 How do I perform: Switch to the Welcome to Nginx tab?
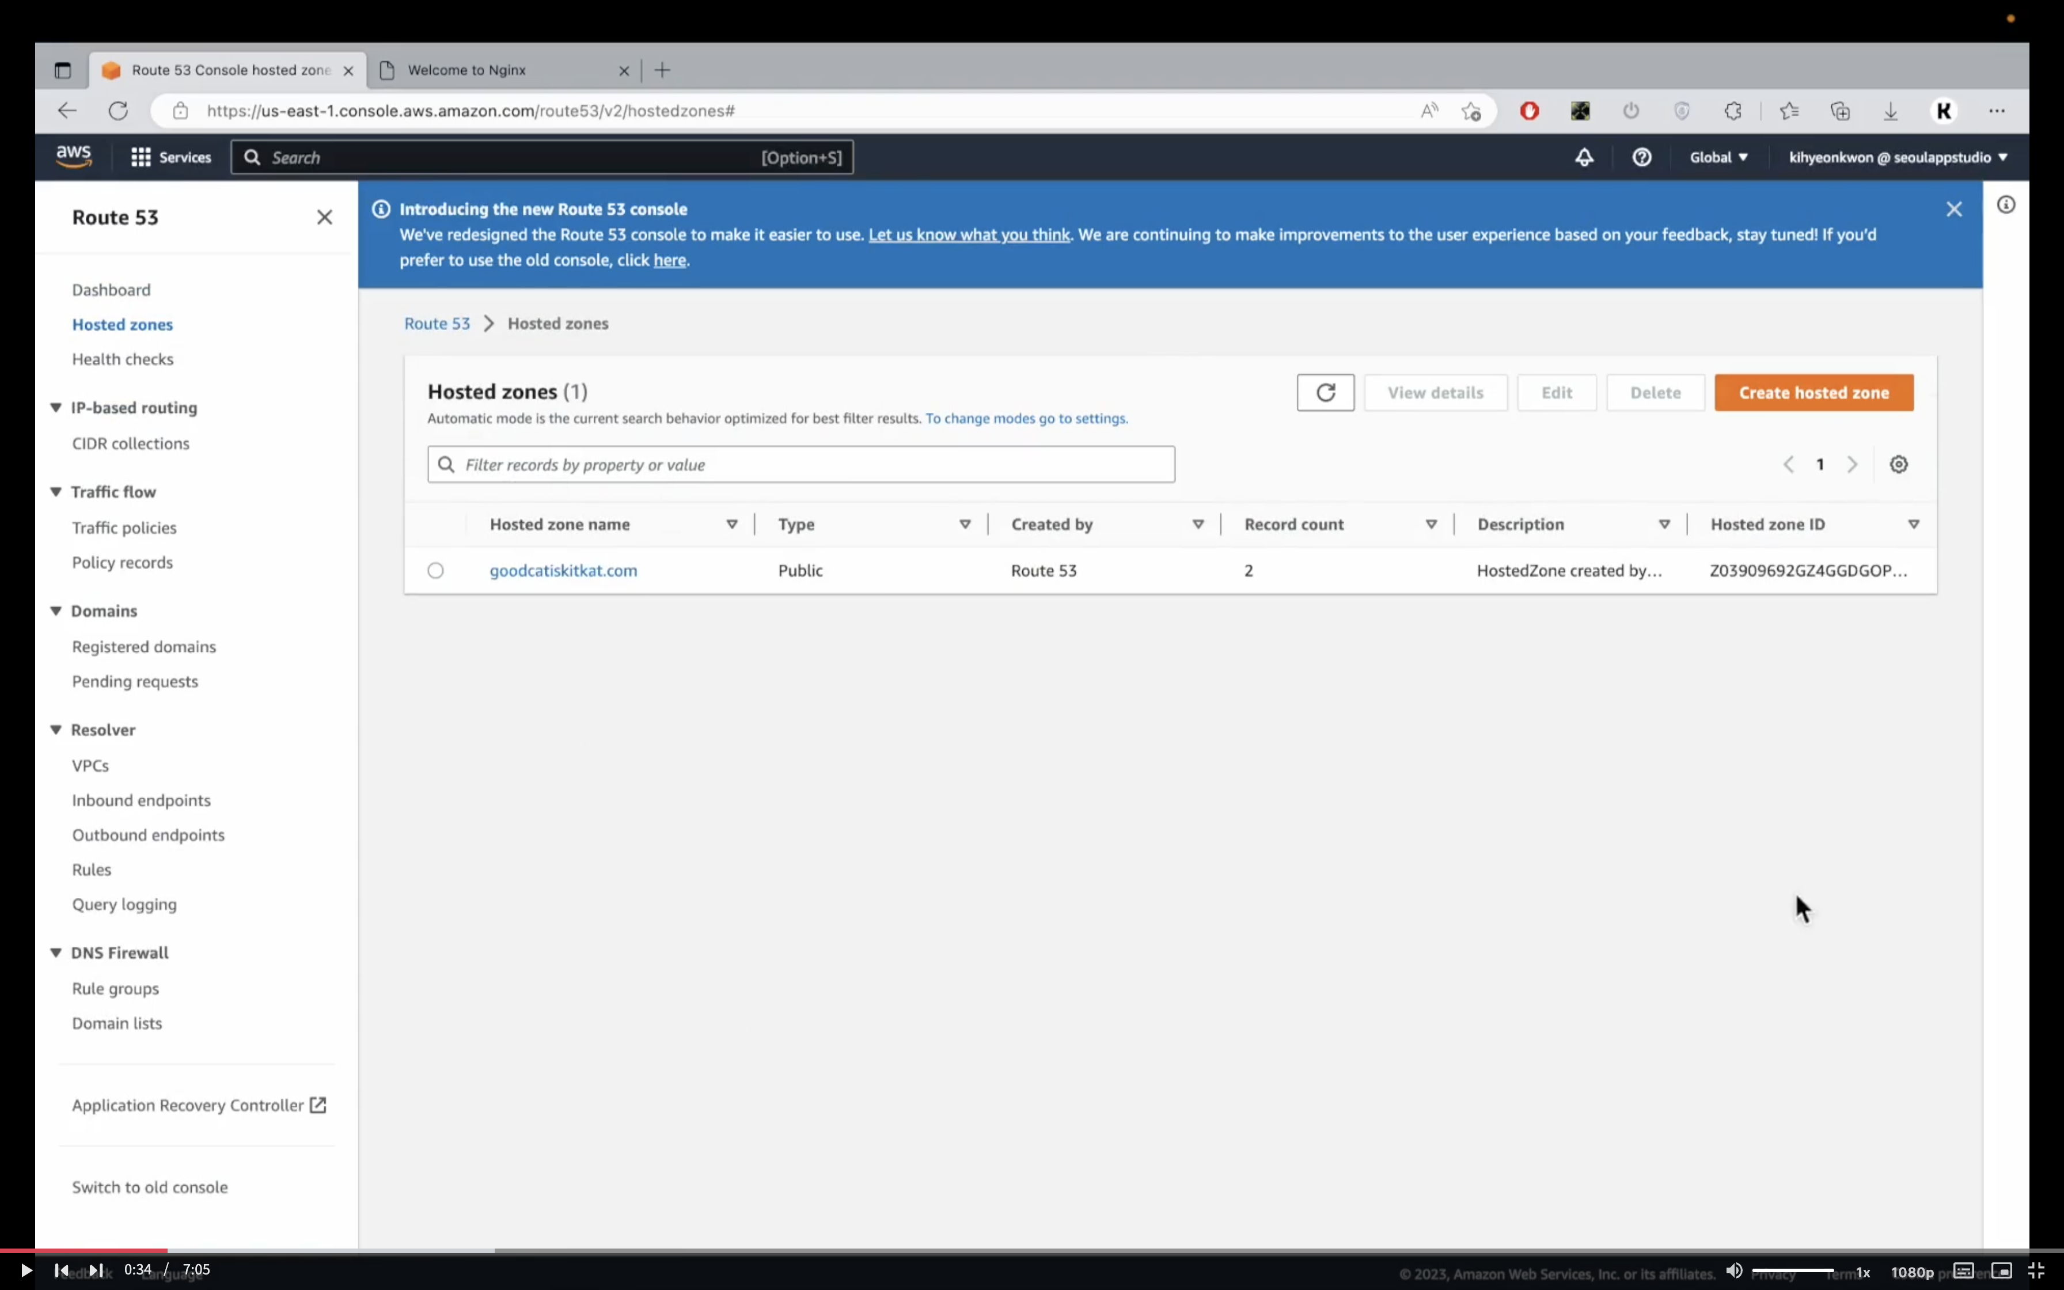pos(503,70)
